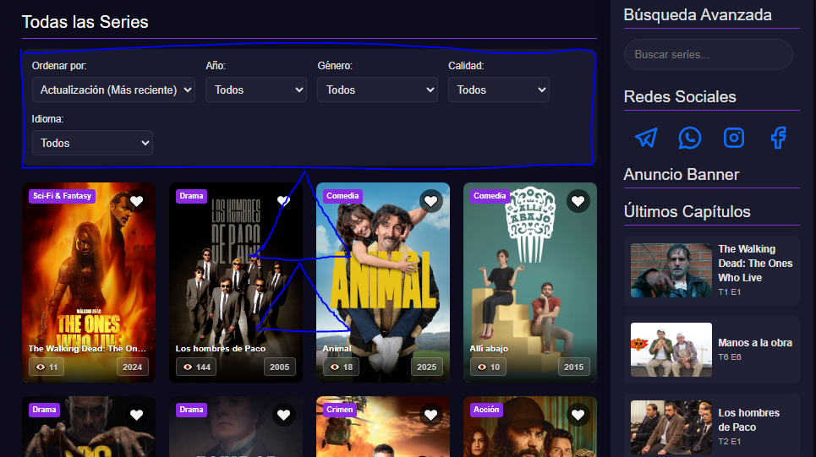Open the Telegram social link icon
The width and height of the screenshot is (816, 457).
coord(646,138)
